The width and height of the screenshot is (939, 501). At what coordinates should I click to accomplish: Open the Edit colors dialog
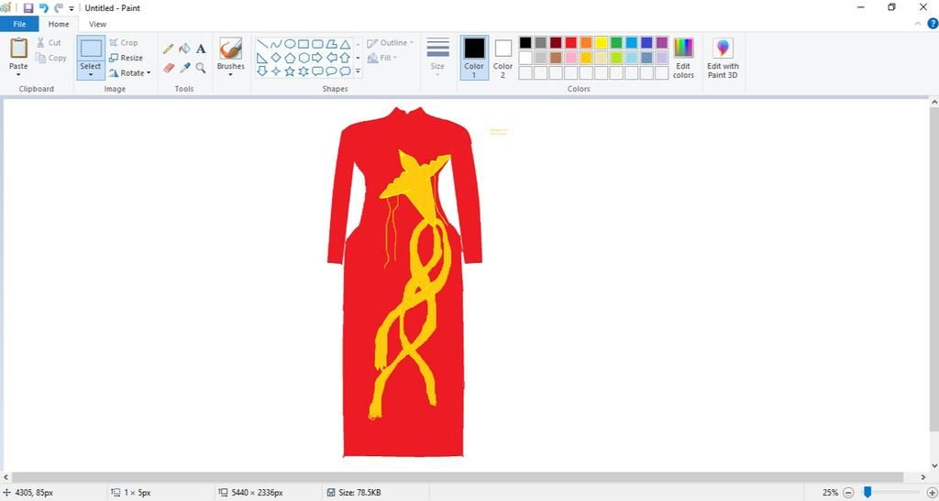pyautogui.click(x=683, y=58)
